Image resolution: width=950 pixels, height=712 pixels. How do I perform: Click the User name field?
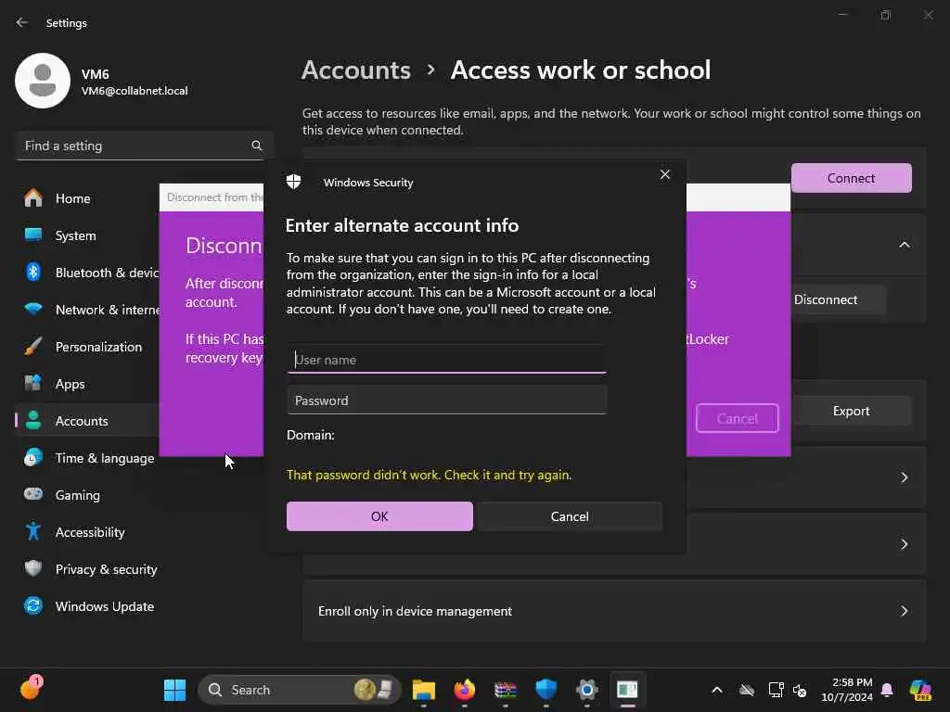[x=446, y=360]
